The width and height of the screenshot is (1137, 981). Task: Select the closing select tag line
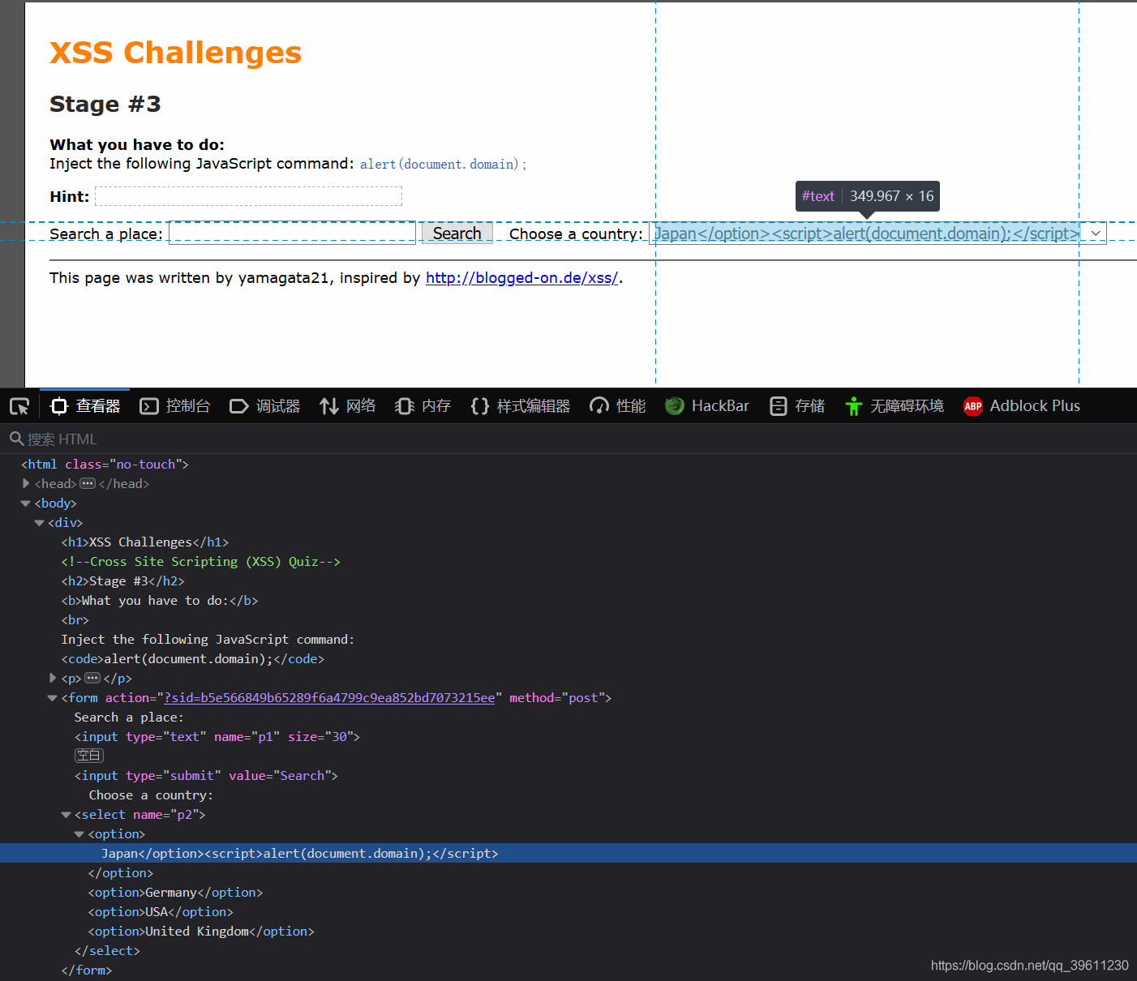click(x=107, y=951)
